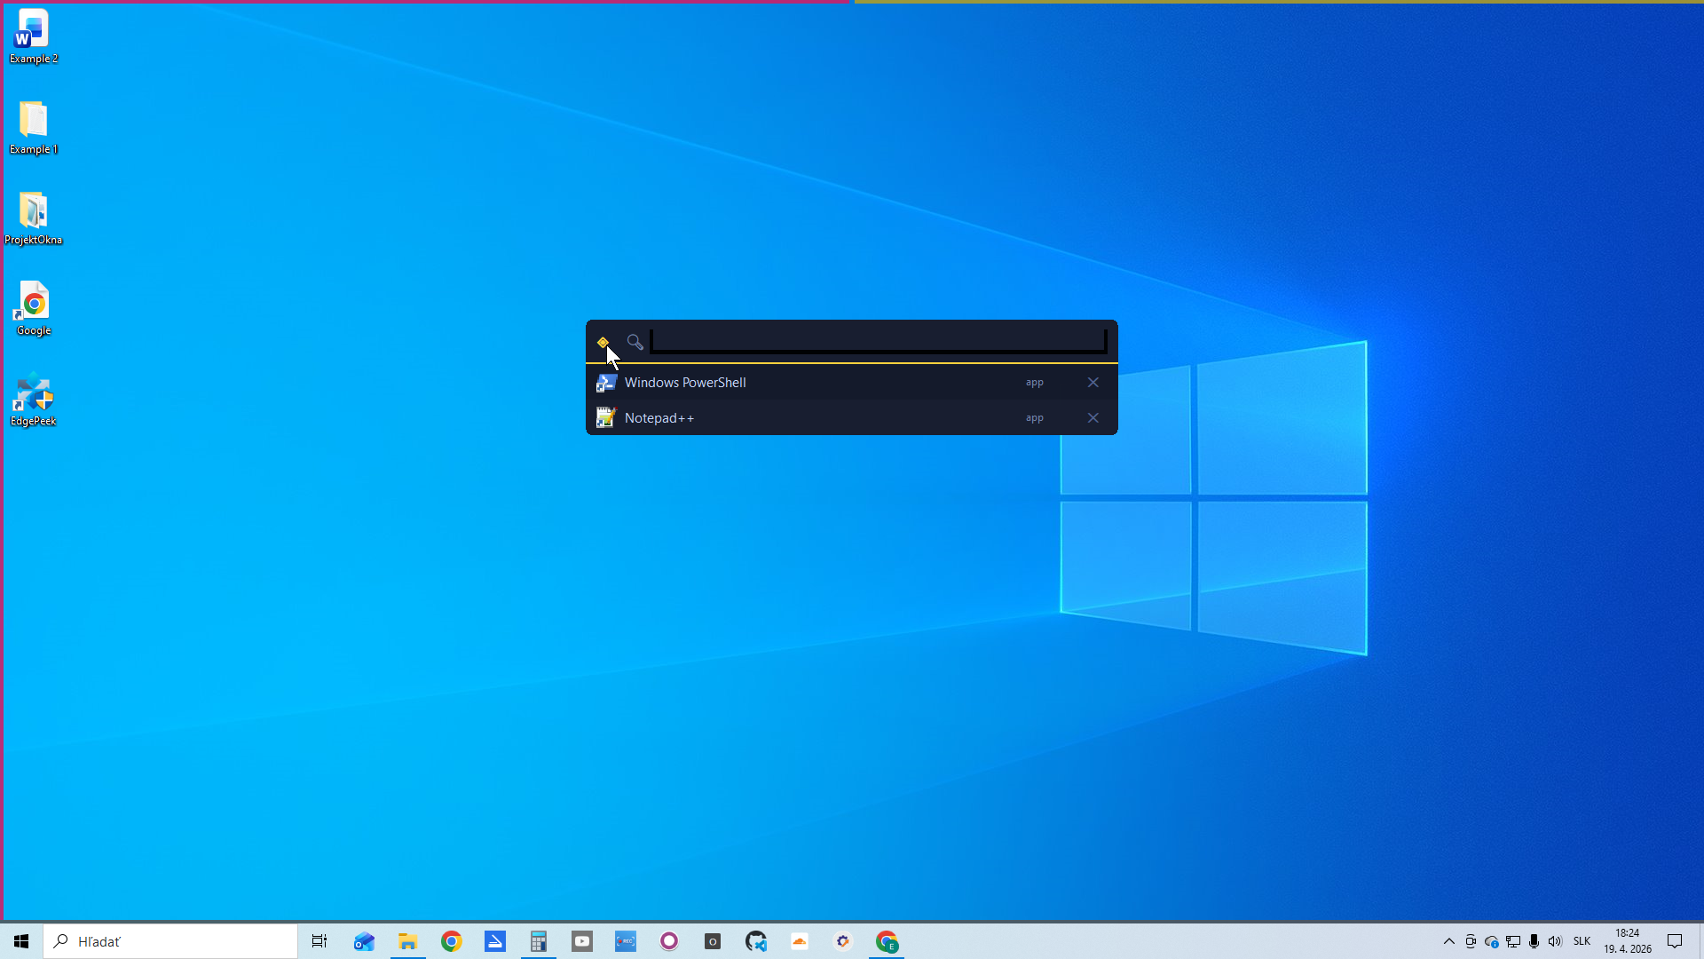1704x959 pixels.
Task: Open the network status tray icon
Action: point(1513,941)
